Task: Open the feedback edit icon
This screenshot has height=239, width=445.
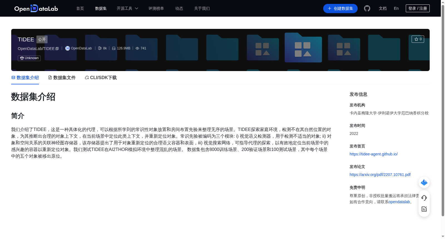Action: click(x=424, y=209)
